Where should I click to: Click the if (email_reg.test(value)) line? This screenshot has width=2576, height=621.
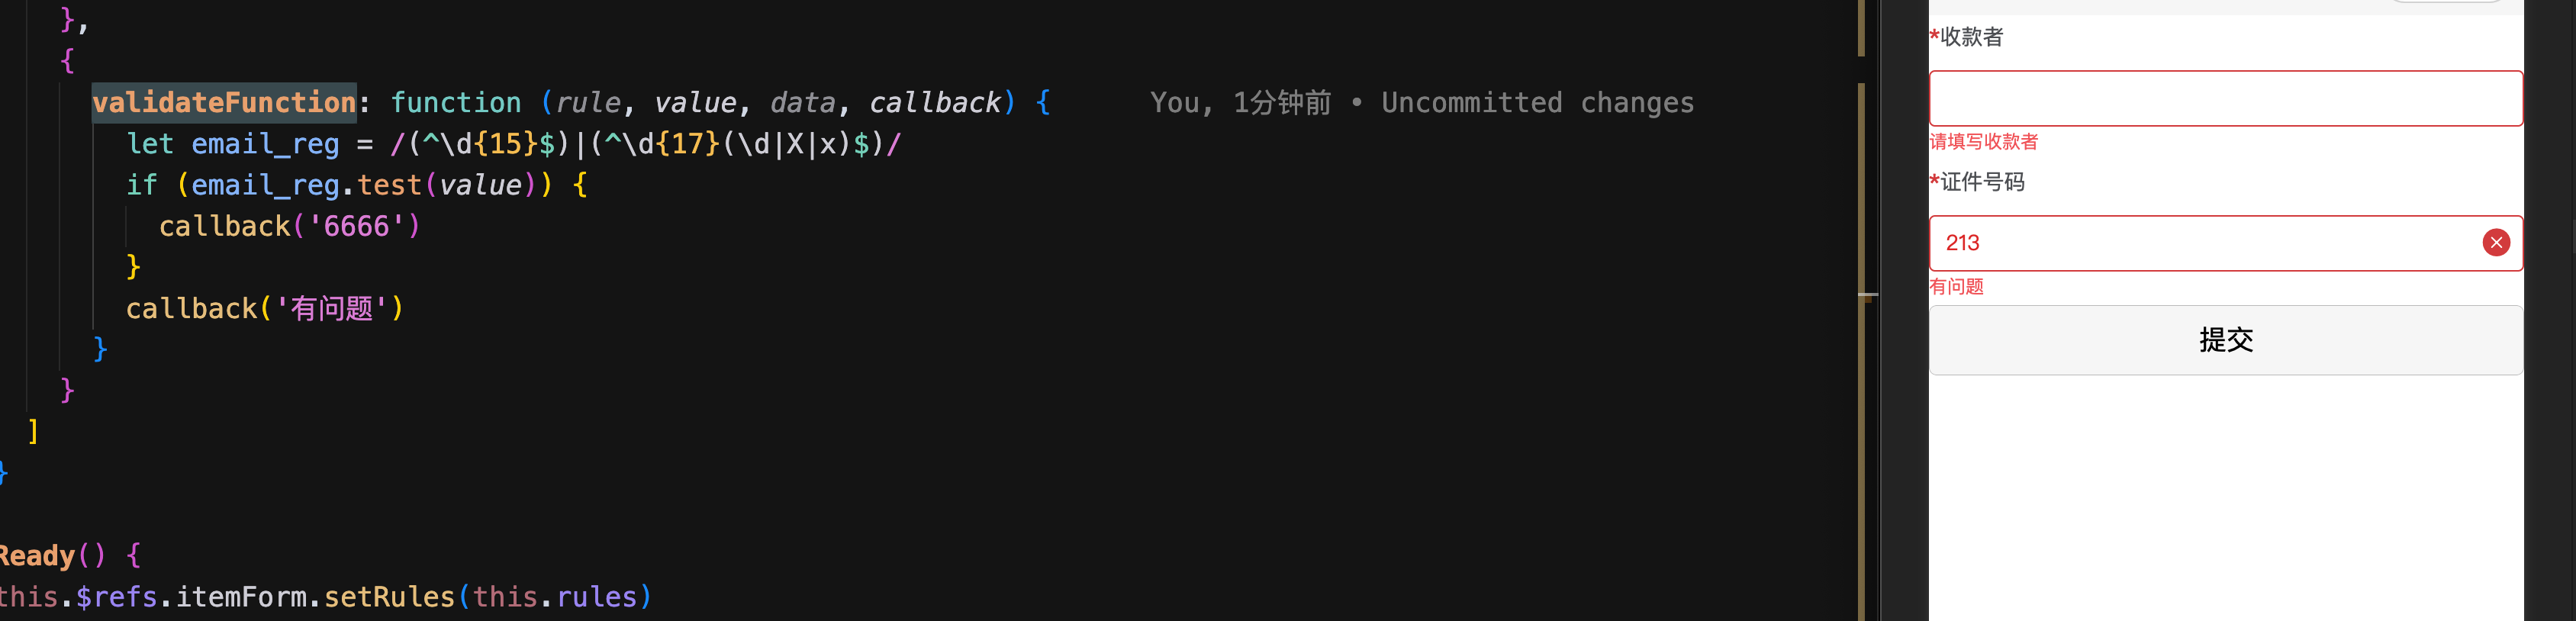tap(357, 185)
